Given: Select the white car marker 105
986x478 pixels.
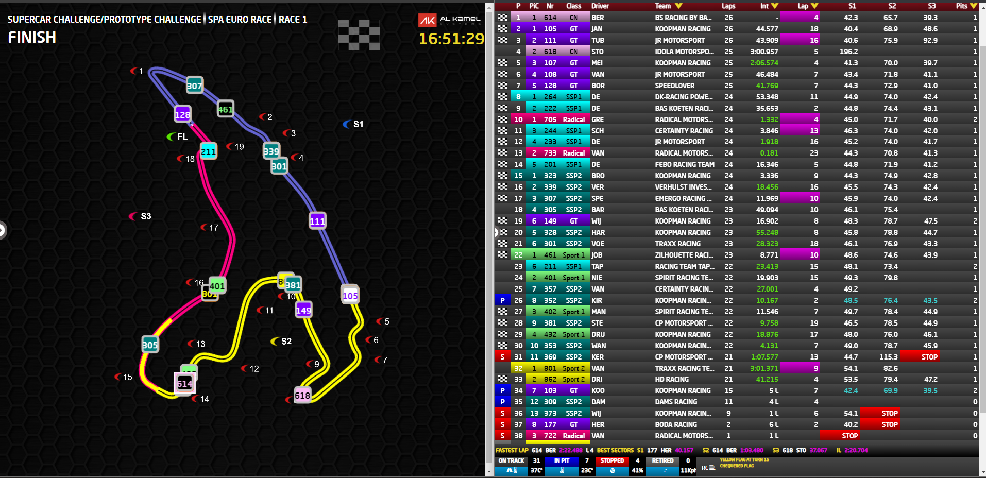Looking at the screenshot, I should 350,296.
